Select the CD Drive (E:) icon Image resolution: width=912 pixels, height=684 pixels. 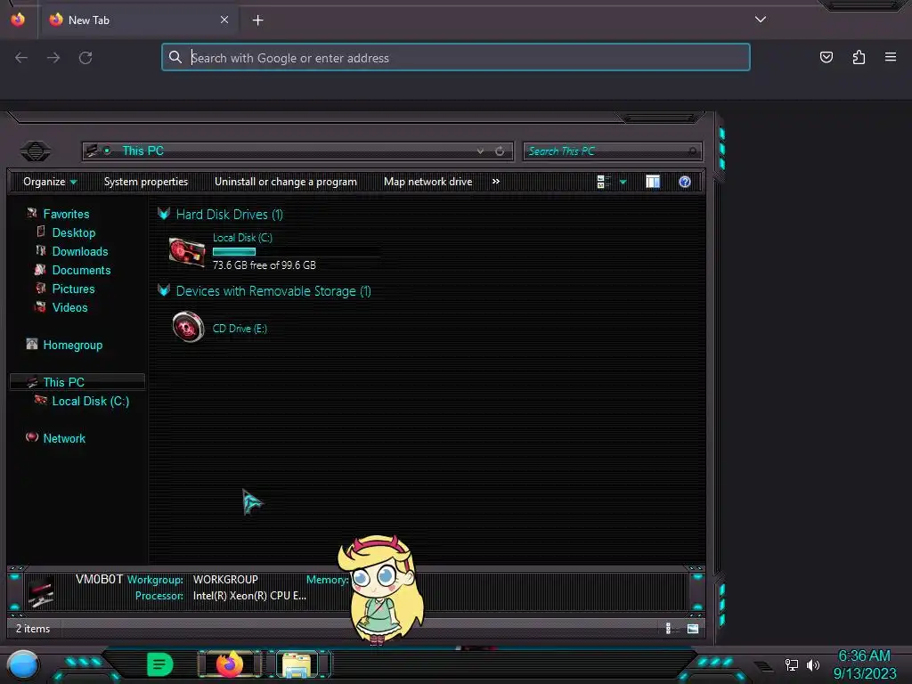pos(188,327)
